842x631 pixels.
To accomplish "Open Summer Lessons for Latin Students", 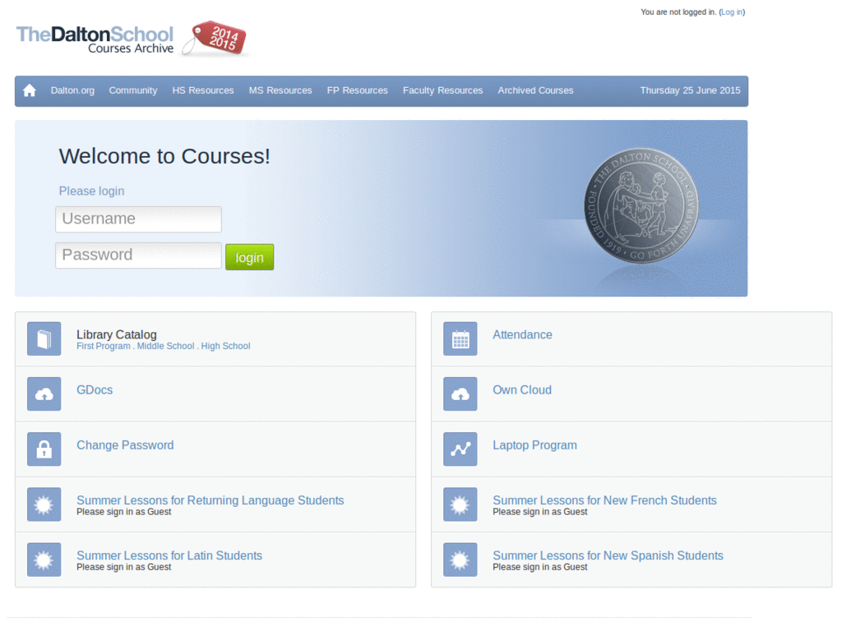I will tap(169, 556).
